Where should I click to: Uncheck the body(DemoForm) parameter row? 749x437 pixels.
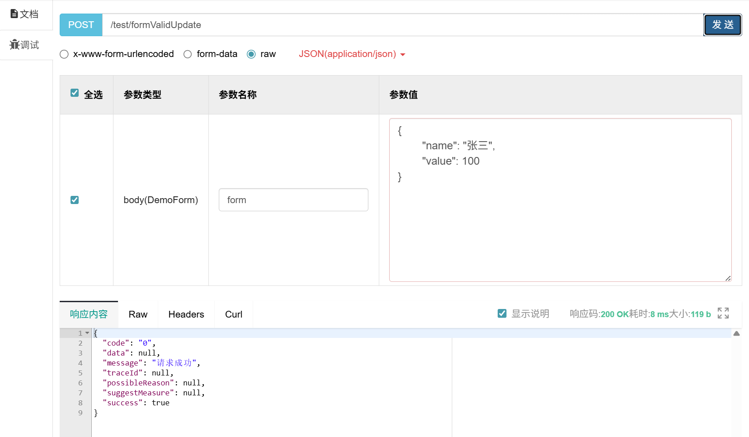pos(74,199)
